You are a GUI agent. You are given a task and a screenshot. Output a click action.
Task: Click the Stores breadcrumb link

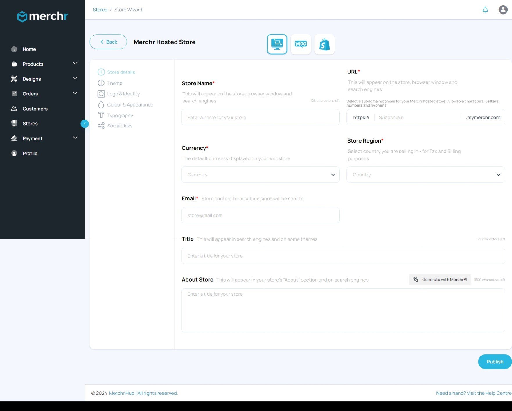coord(100,10)
